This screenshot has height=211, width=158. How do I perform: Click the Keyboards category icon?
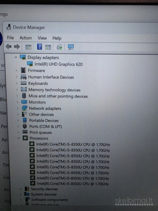(24, 83)
